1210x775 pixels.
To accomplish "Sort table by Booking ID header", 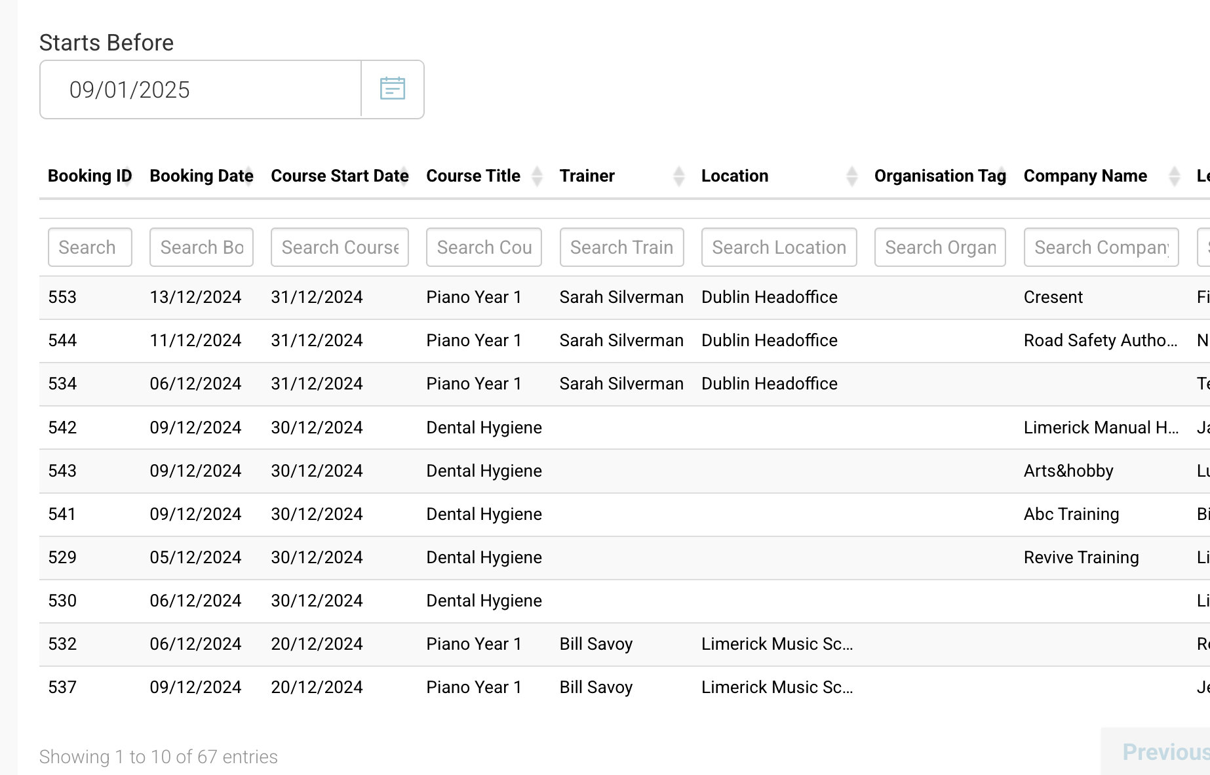I will 89,176.
